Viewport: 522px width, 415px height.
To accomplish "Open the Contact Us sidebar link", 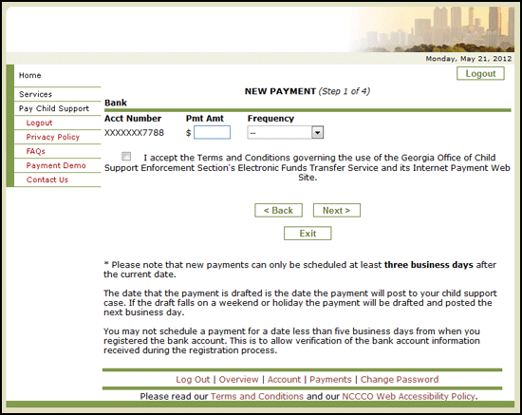I will (x=47, y=179).
